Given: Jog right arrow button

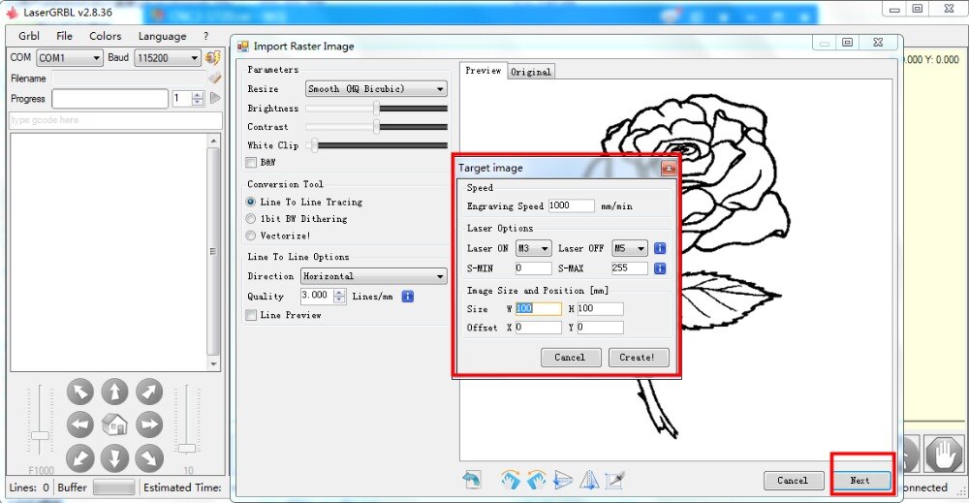Looking at the screenshot, I should click(149, 425).
